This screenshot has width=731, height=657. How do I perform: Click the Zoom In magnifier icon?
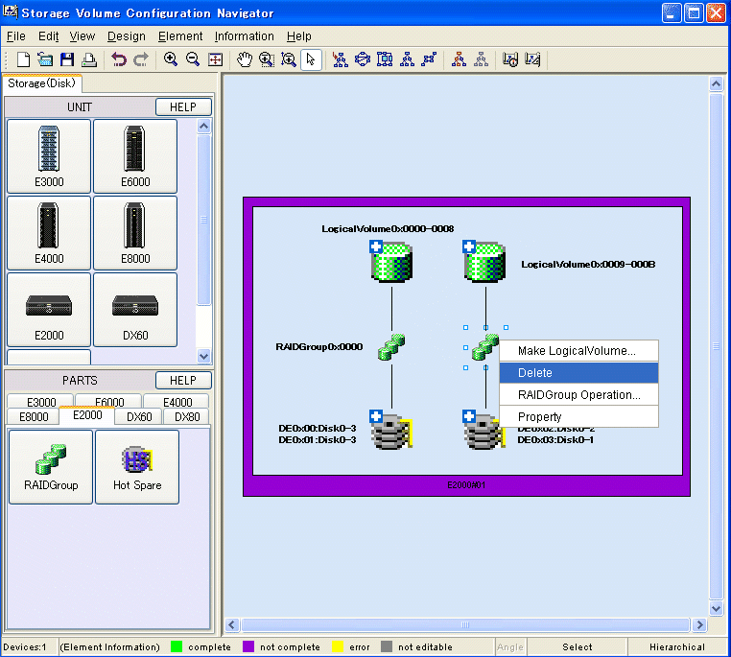[x=171, y=59]
